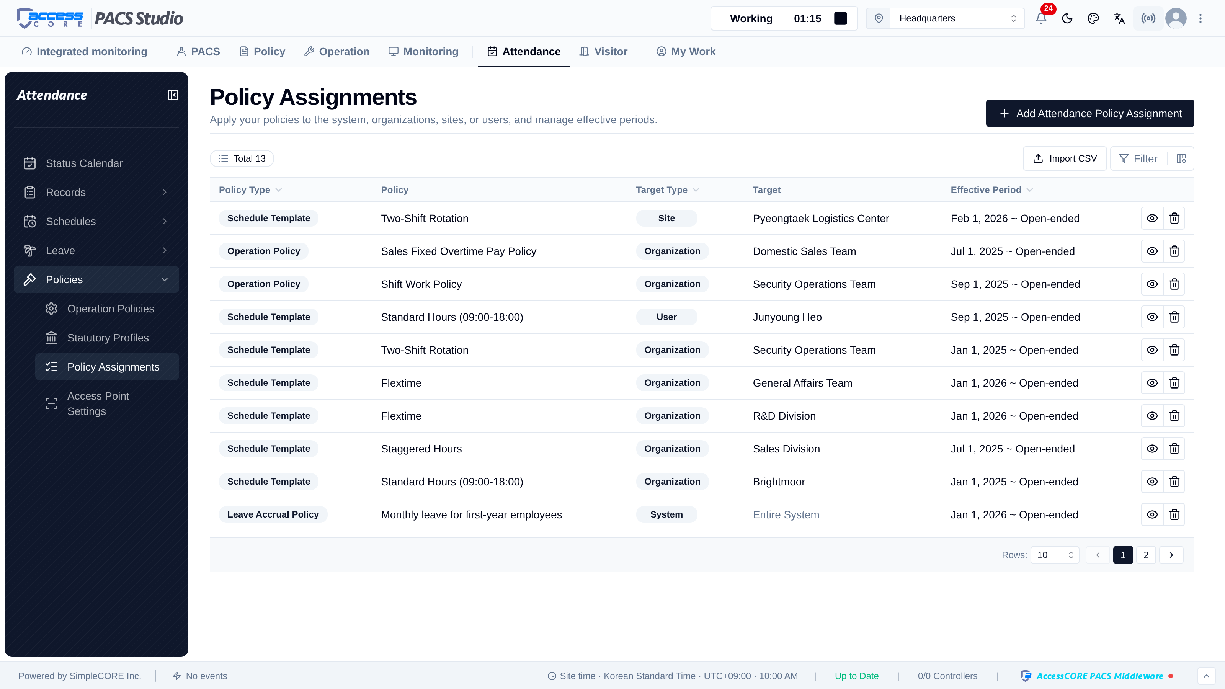The width and height of the screenshot is (1225, 689).
Task: Delete the Junyoung Heo assignment
Action: coord(1174,317)
